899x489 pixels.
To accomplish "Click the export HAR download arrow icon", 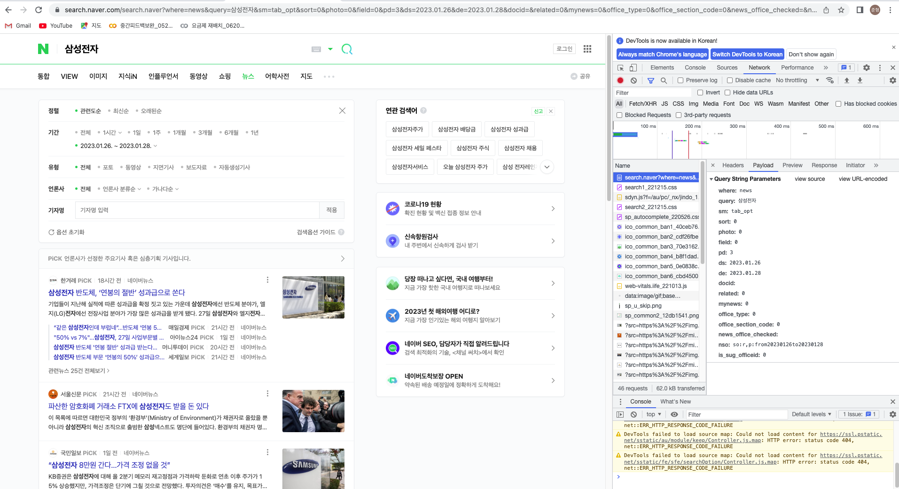I will (x=860, y=80).
